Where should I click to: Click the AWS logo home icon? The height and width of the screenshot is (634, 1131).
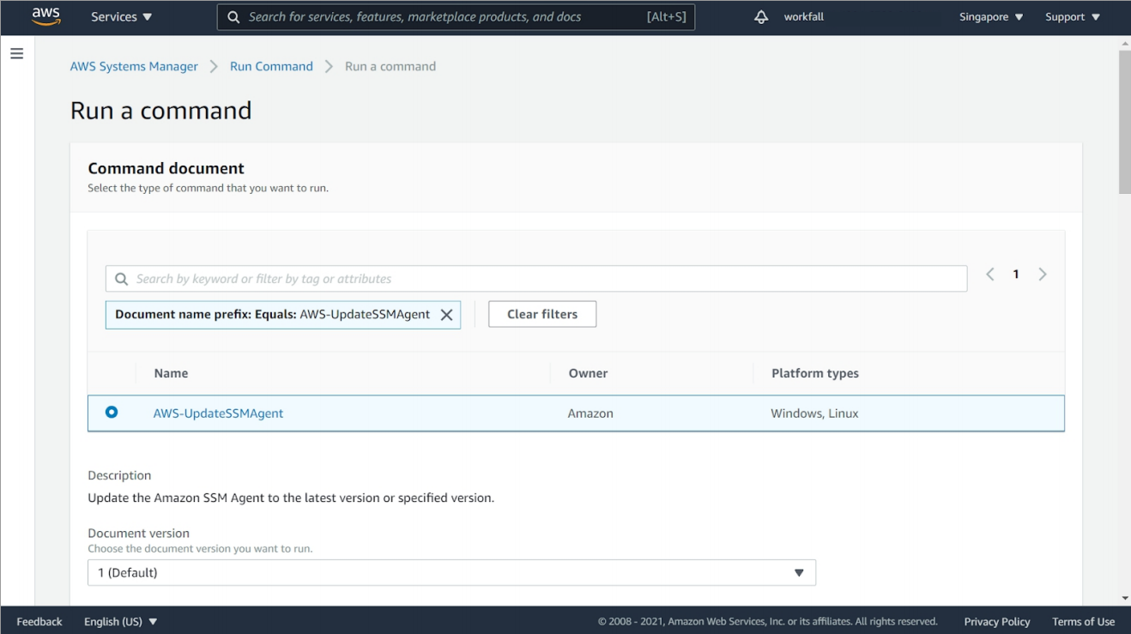(45, 16)
